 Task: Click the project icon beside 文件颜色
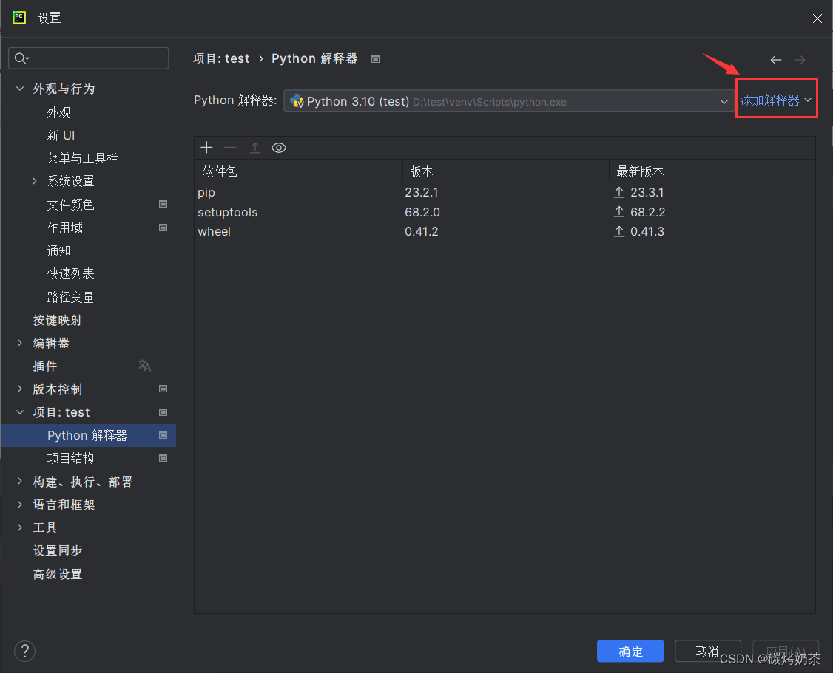[163, 204]
